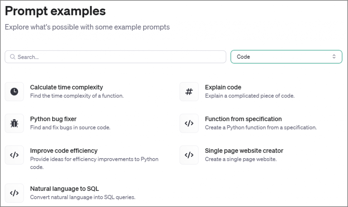Screen dimensions: 348x207
Task: Choose the Improve code efficiency title
Action: point(64,151)
